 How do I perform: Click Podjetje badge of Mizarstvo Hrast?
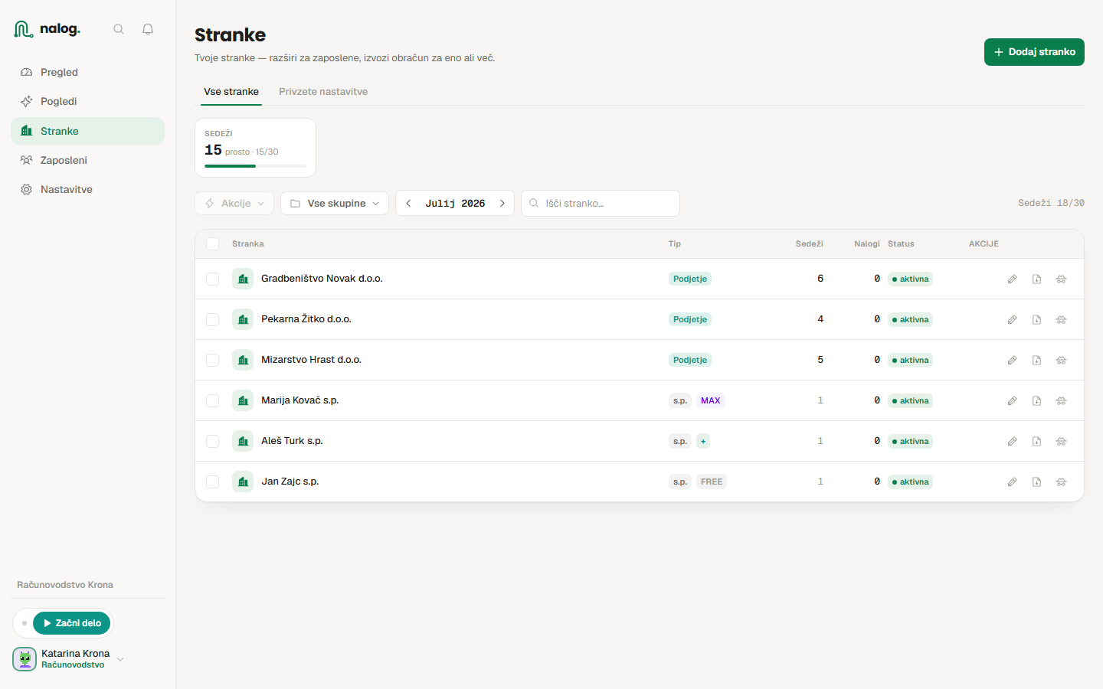[x=690, y=360]
